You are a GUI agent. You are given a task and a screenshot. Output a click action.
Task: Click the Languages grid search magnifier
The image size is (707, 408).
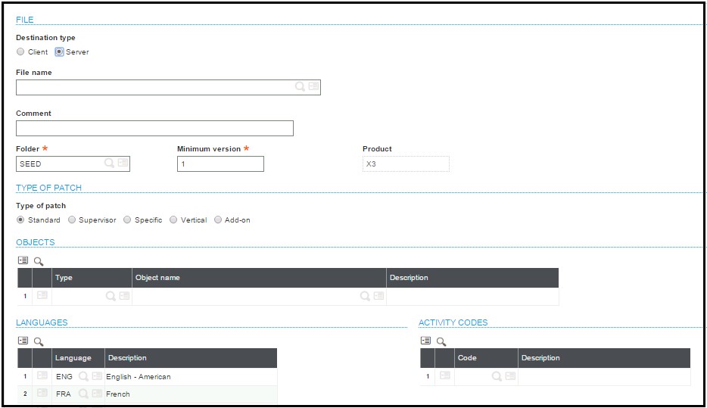39,341
